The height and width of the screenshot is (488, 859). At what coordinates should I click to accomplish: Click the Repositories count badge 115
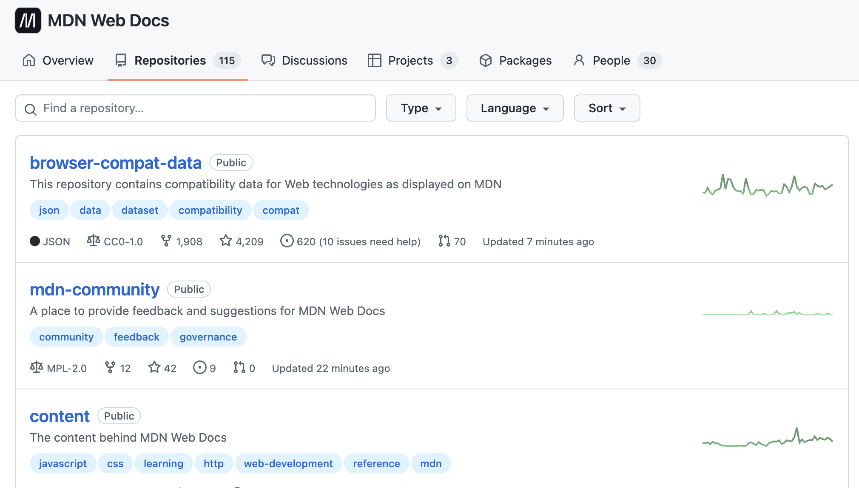coord(227,60)
